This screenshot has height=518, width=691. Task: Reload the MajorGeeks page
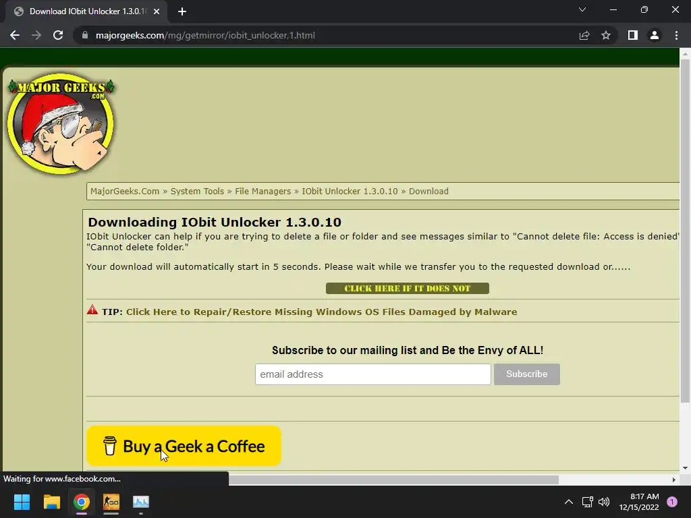pyautogui.click(x=58, y=35)
